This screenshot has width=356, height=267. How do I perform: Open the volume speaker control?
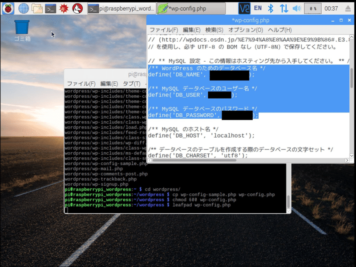click(296, 8)
